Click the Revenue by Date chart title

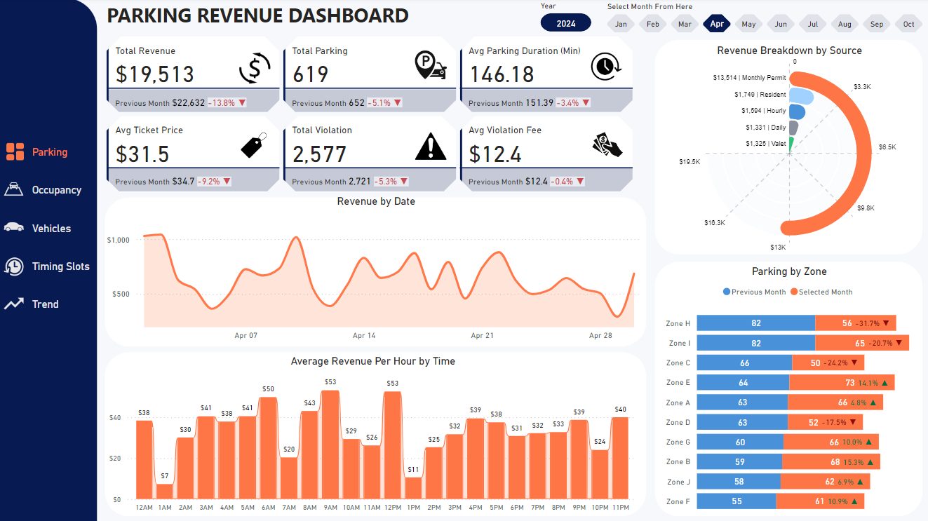pyautogui.click(x=376, y=201)
